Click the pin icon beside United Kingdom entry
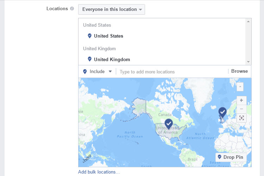The height and width of the screenshot is (176, 264). click(89, 59)
